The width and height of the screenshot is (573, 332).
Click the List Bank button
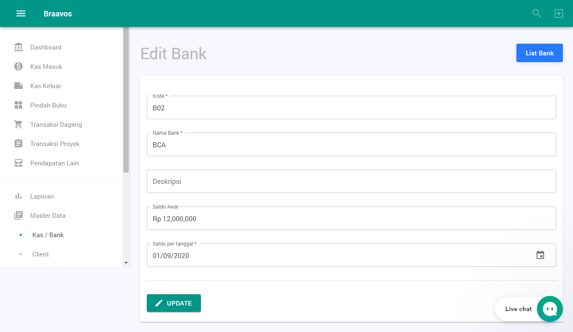pos(539,53)
